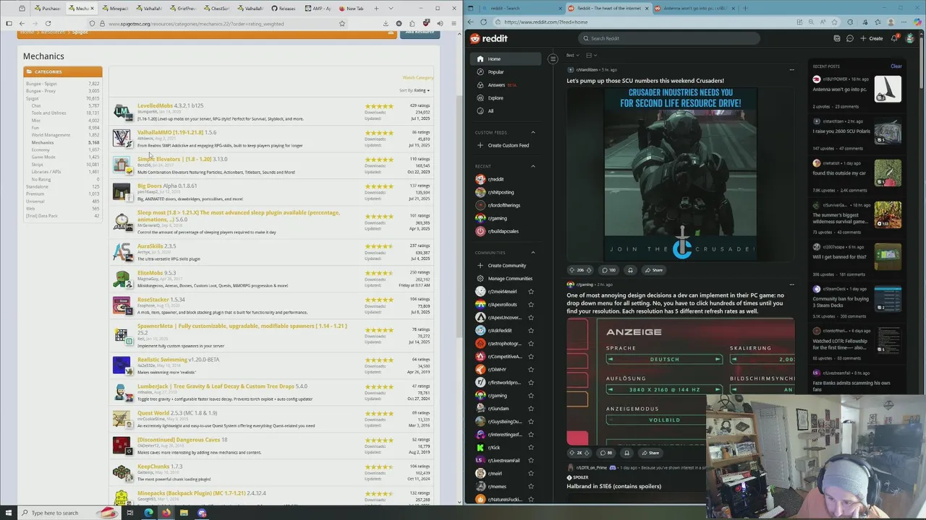Open the Best sort dropdown on Reddit
The image size is (926, 520).
[x=573, y=55]
